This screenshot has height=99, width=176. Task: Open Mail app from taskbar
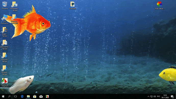click(41, 96)
